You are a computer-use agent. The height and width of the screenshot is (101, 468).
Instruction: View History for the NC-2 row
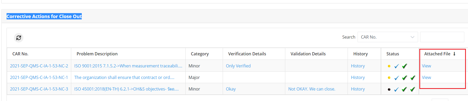pyautogui.click(x=358, y=66)
